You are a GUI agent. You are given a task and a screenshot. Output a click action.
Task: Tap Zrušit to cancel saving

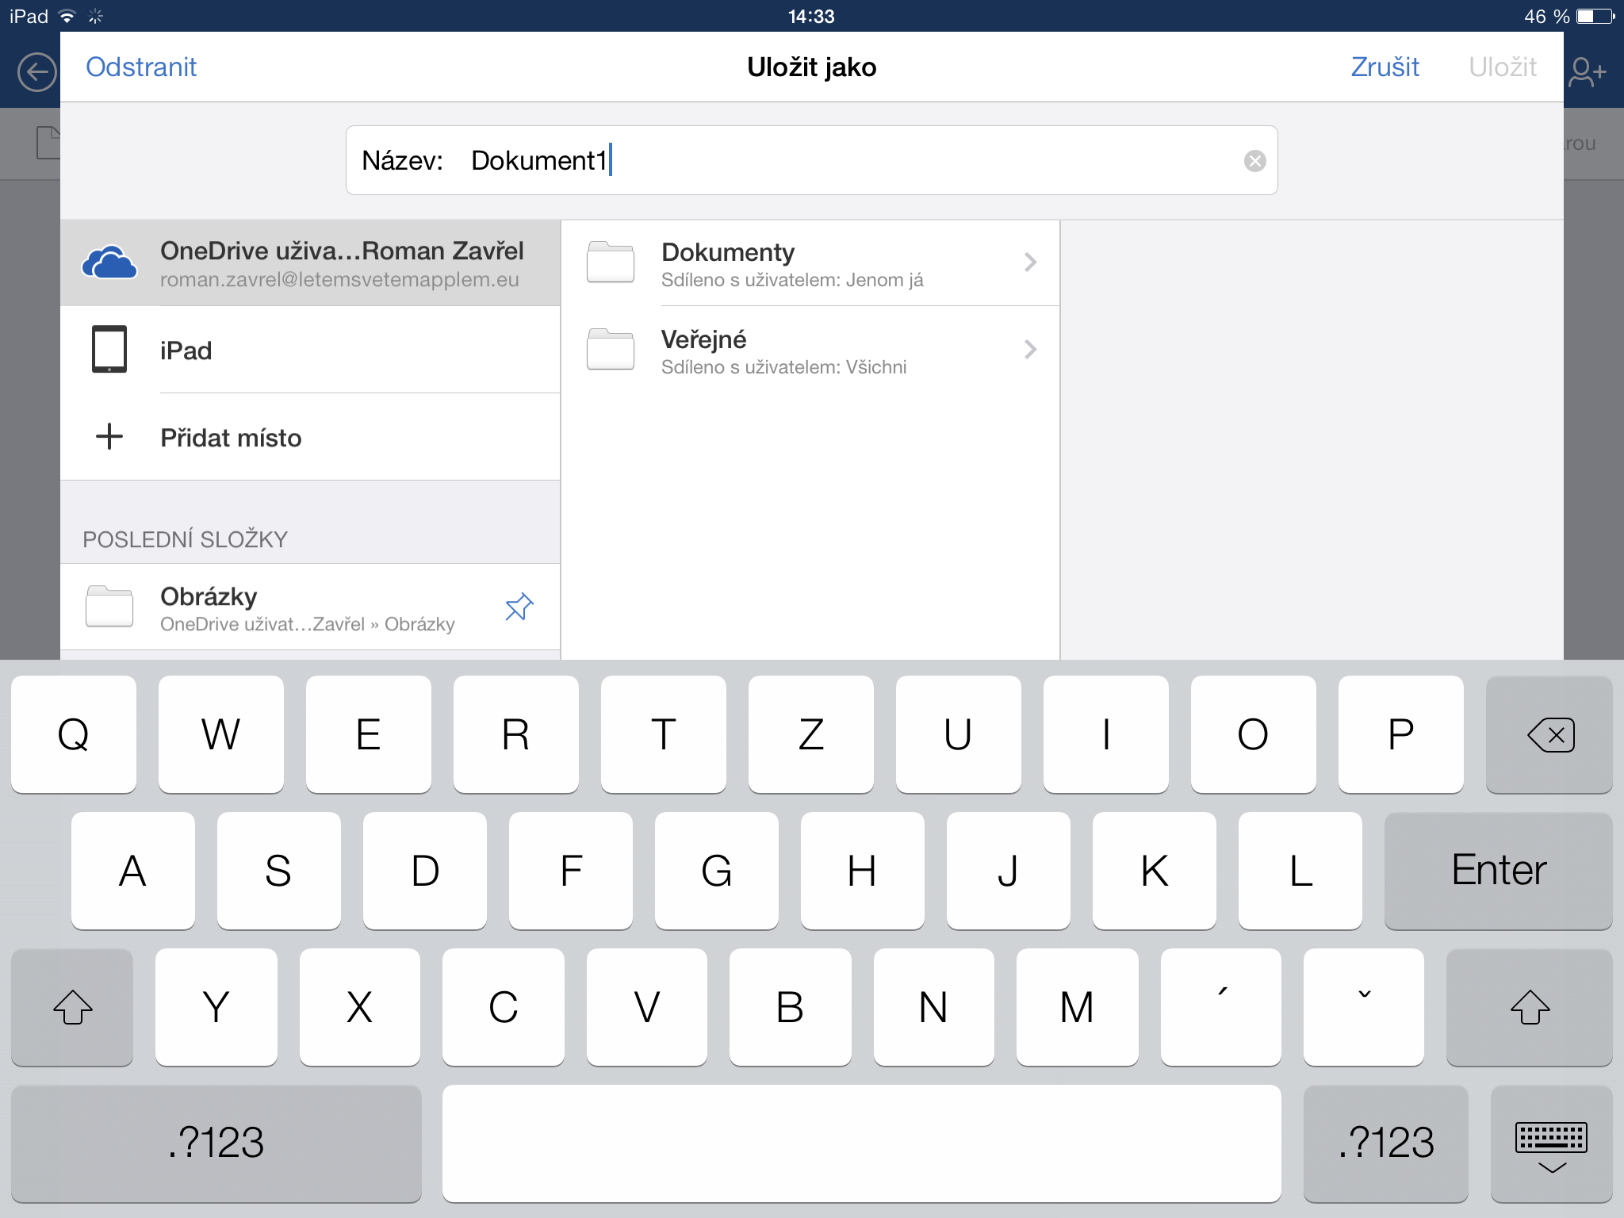pyautogui.click(x=1384, y=67)
